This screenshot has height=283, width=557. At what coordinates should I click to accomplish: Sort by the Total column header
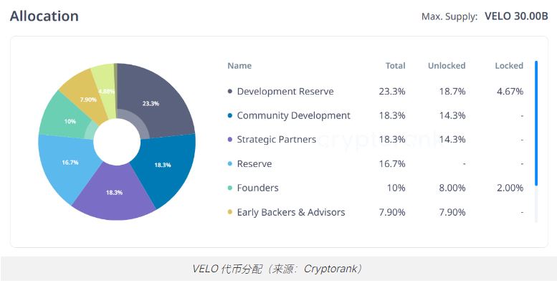396,66
